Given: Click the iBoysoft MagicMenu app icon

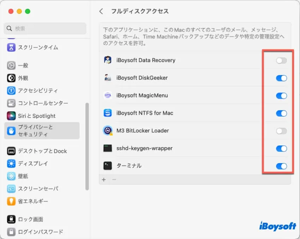Looking at the screenshot, I should pos(108,95).
